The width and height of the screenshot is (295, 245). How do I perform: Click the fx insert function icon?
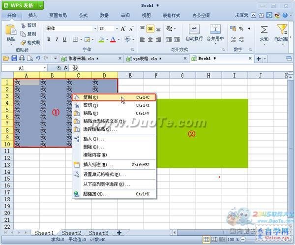click(x=66, y=68)
